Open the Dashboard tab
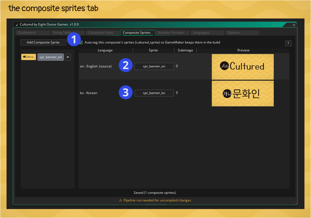This screenshot has height=218, width=311. pyautogui.click(x=33, y=33)
